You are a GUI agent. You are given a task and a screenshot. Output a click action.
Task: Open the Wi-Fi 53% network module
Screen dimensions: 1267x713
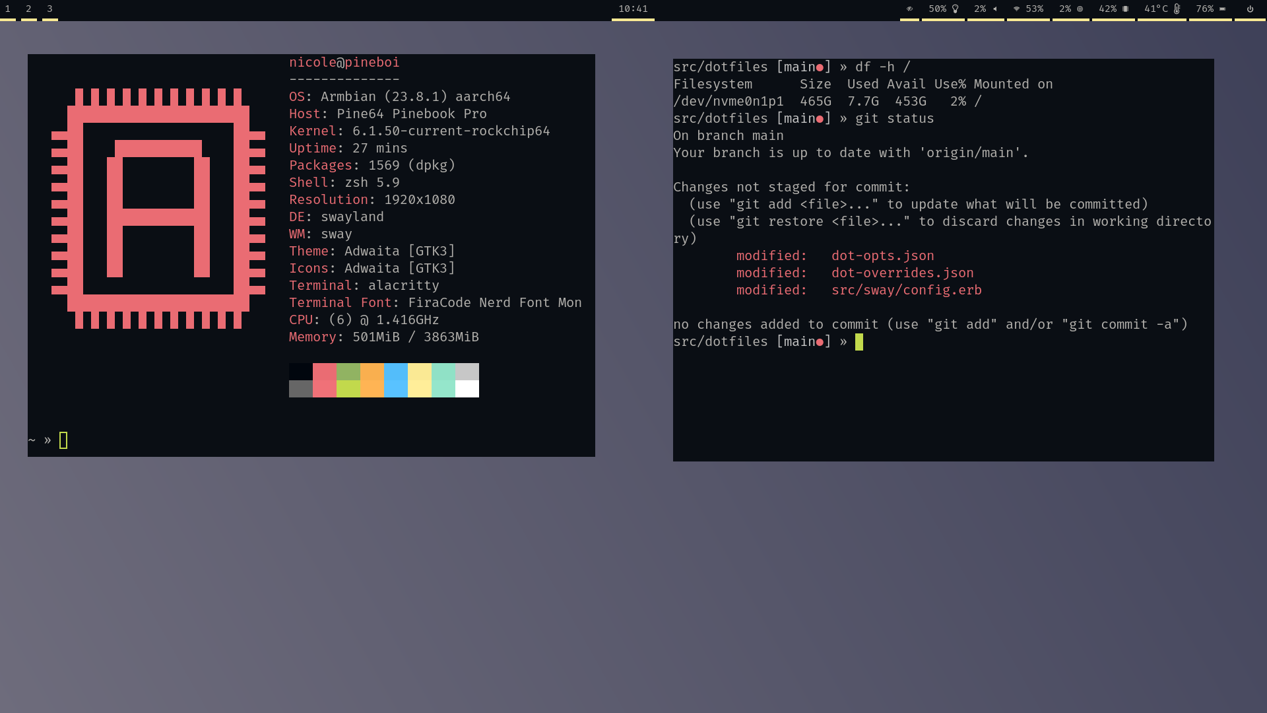coord(1028,9)
